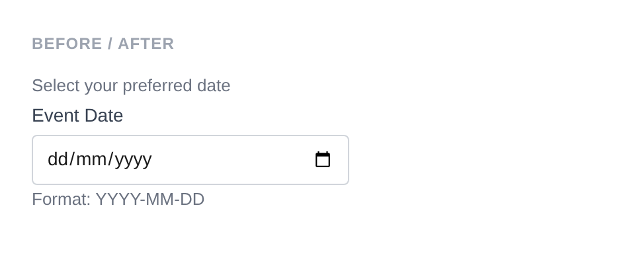Click the "Select your preferred date" description
The height and width of the screenshot is (267, 635).
131,86
